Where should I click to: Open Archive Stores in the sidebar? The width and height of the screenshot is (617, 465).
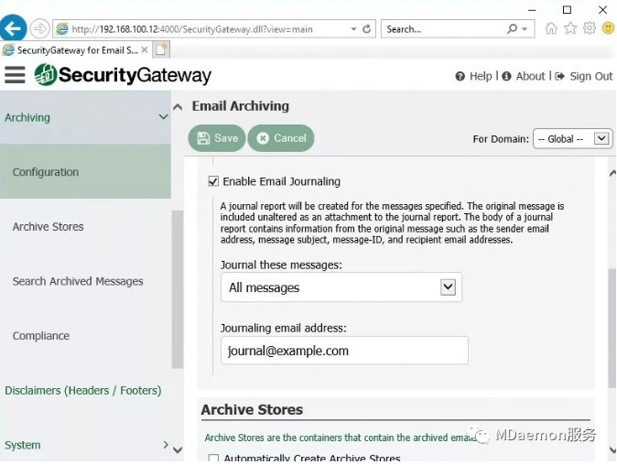[48, 227]
